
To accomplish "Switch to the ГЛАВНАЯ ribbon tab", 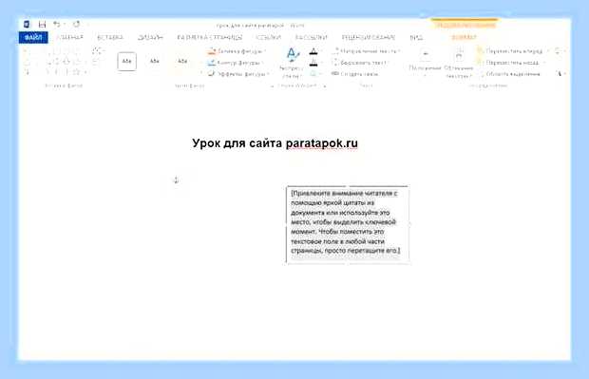I will [70, 37].
